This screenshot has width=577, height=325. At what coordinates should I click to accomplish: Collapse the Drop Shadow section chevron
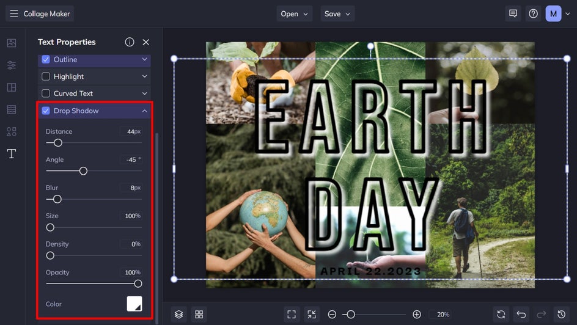point(144,111)
